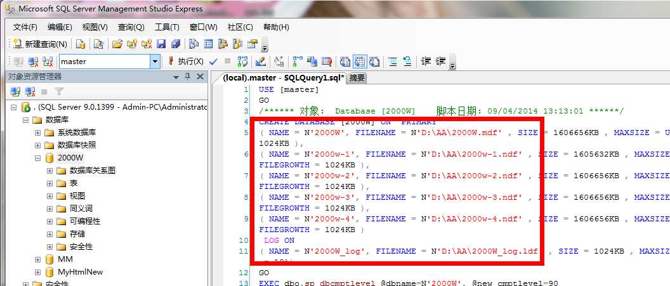Screen dimensions: 670x286
Task: Open the 查询(Q) menu
Action: [x=131, y=27]
